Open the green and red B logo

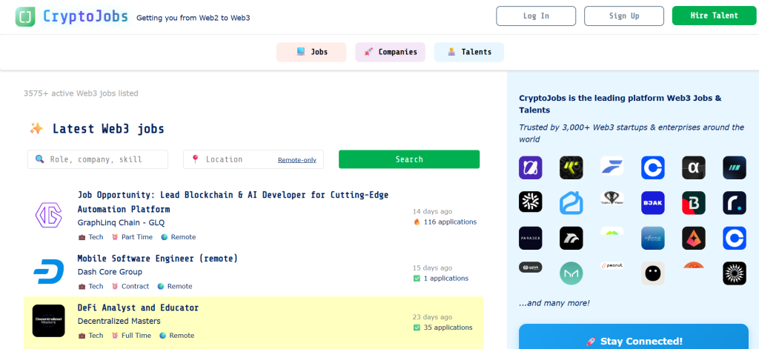pyautogui.click(x=694, y=203)
